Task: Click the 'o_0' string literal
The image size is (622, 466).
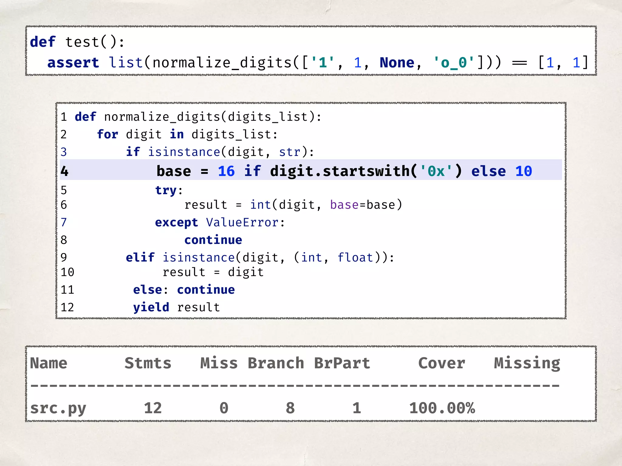Action: tap(454, 63)
